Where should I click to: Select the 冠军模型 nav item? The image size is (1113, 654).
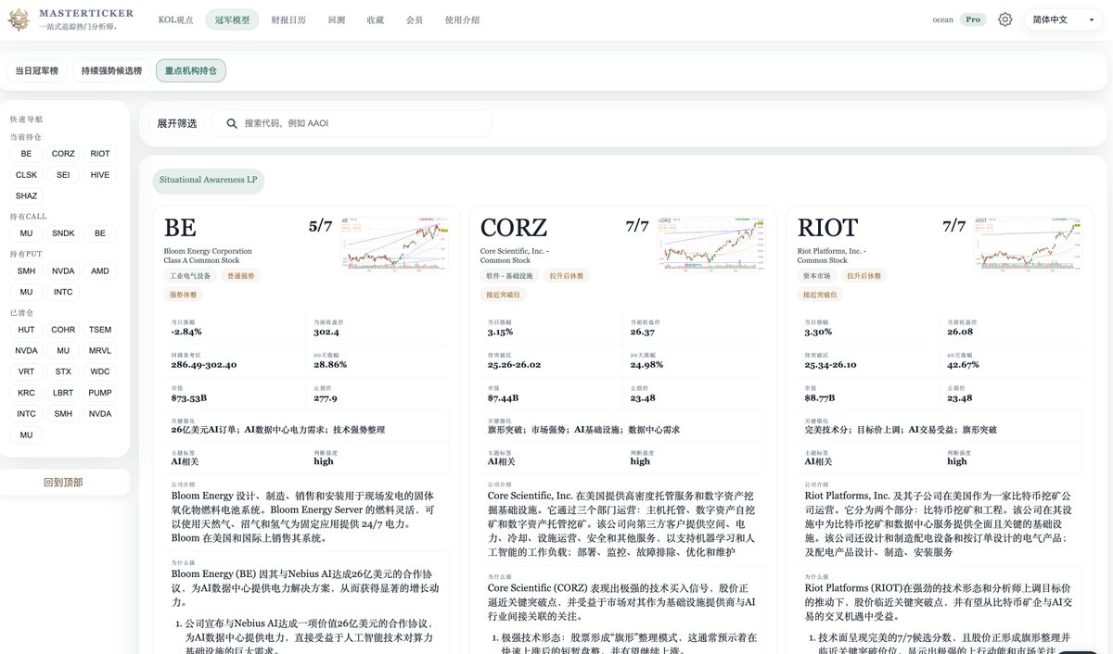pos(232,19)
